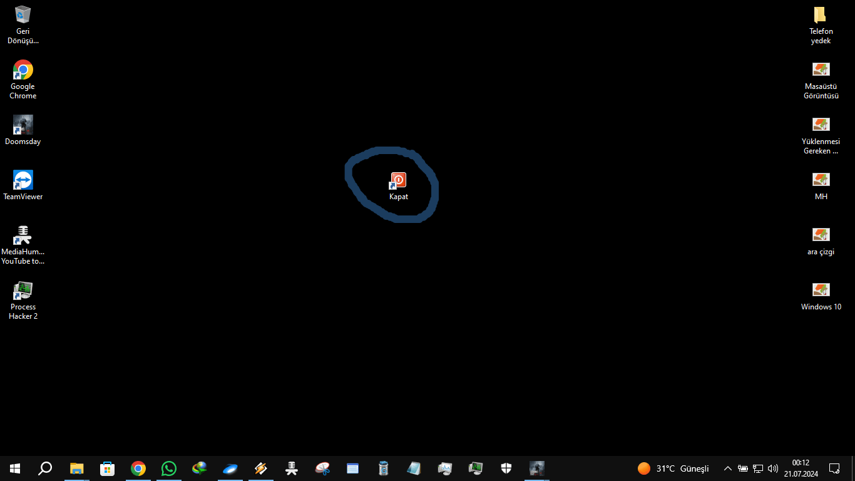The height and width of the screenshot is (481, 855).
Task: Open the orange lightning Winamp taskbar icon
Action: [260, 468]
